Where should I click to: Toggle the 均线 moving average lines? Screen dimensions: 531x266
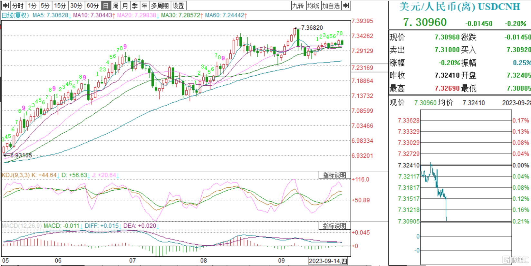(x=313, y=5)
